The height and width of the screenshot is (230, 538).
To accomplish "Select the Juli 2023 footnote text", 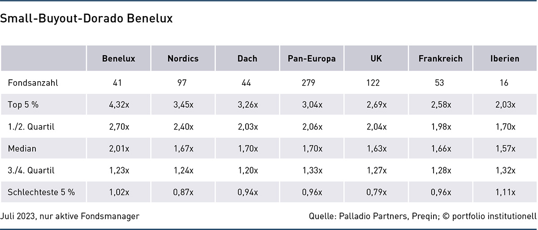I will tap(70, 216).
